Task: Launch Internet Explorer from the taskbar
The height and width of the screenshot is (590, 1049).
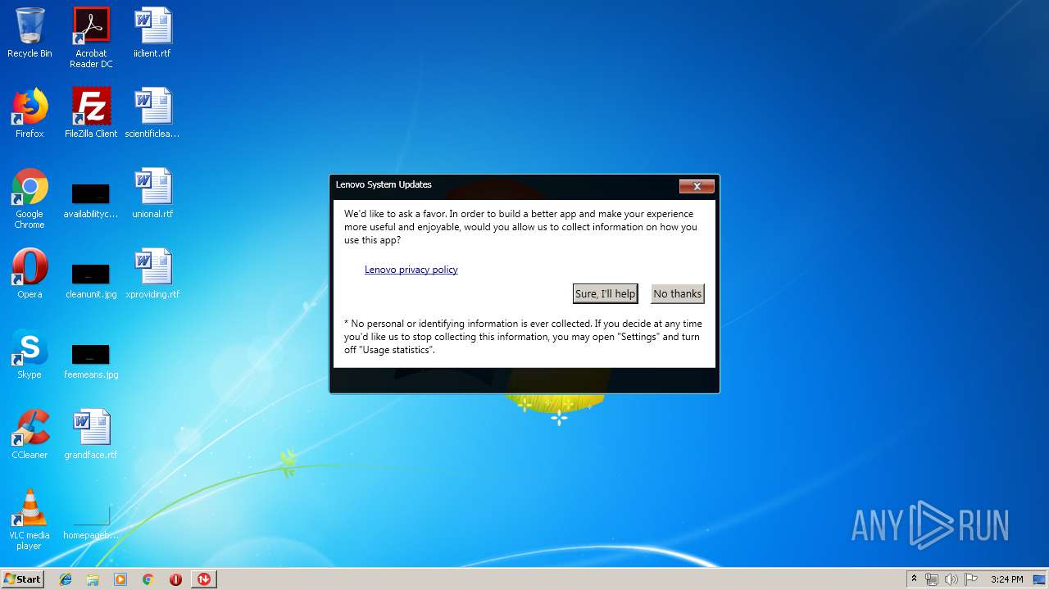Action: tap(66, 579)
